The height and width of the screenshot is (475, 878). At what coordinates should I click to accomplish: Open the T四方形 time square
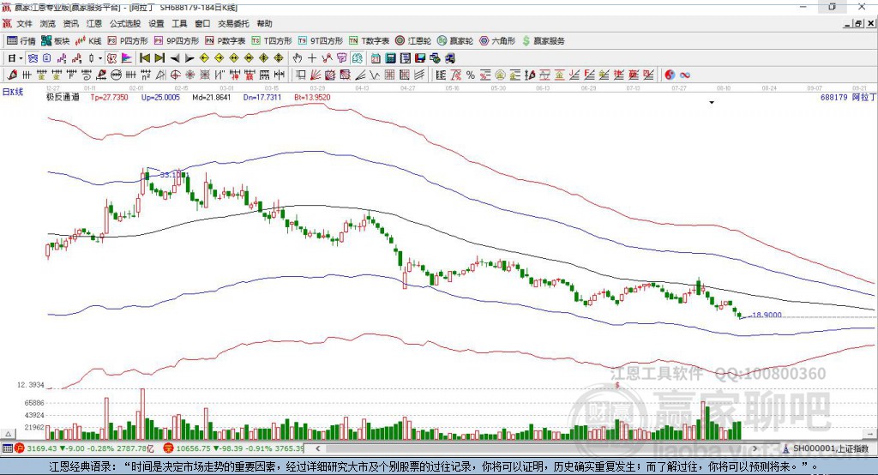point(272,41)
